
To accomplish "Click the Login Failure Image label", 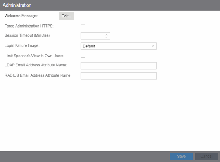I will [22, 46].
